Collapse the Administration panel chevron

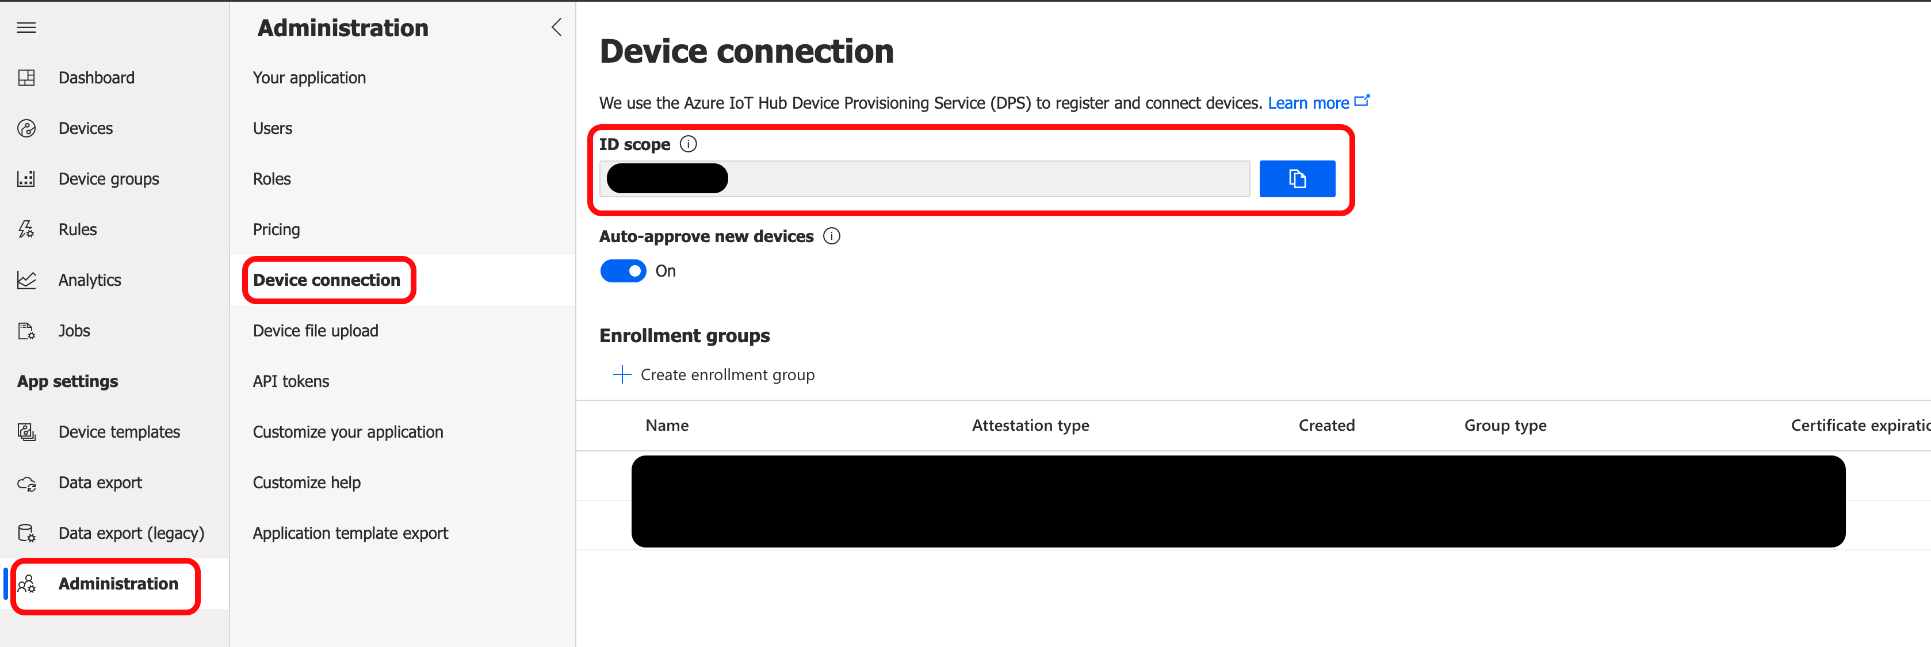556,28
